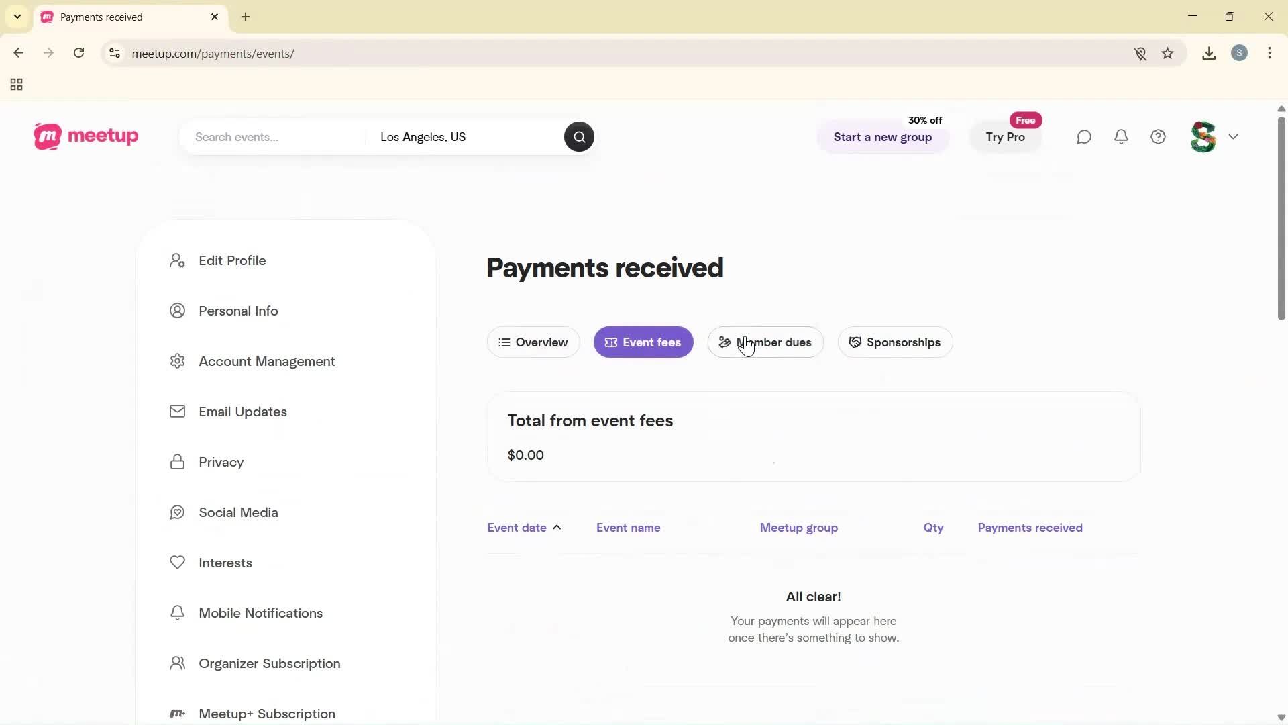
Task: Open messages chat bubble icon
Action: 1084,137
